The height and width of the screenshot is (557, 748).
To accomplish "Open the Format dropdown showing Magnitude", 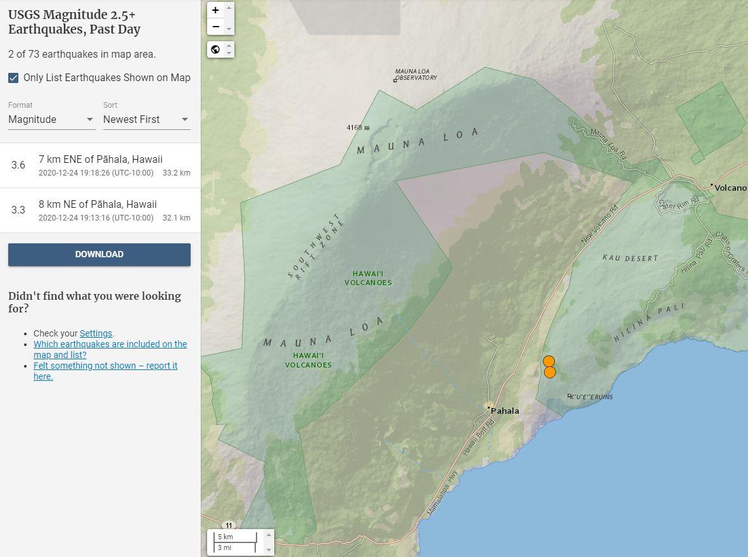I will pyautogui.click(x=51, y=119).
